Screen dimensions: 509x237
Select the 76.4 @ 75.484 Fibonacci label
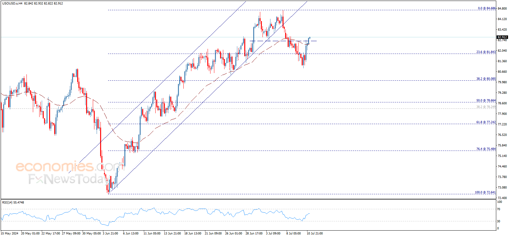[x=486, y=149]
